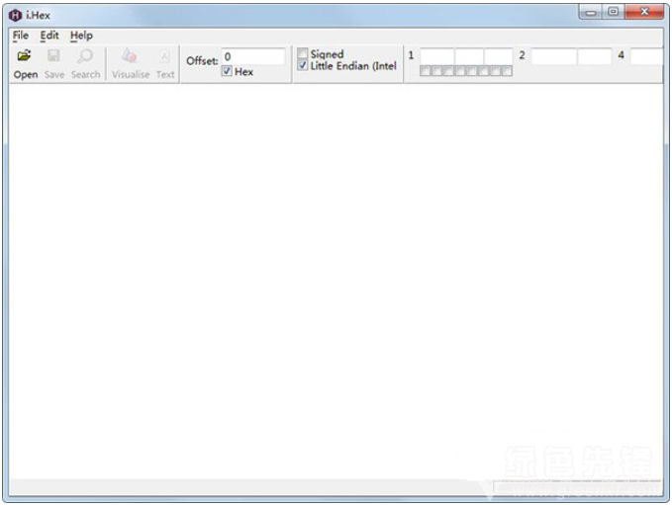Maximize the i.Hex window
The width and height of the screenshot is (672, 505).
(x=614, y=13)
